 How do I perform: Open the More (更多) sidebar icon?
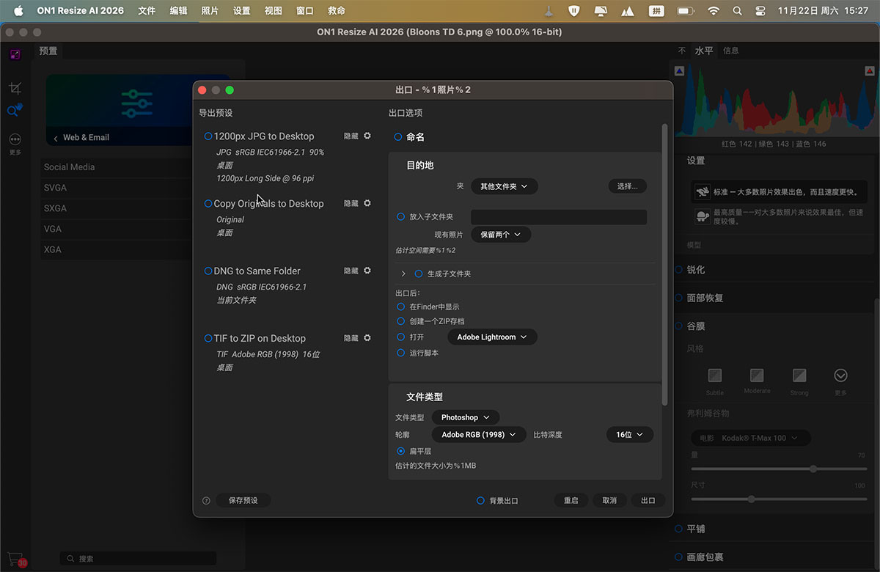click(x=15, y=139)
